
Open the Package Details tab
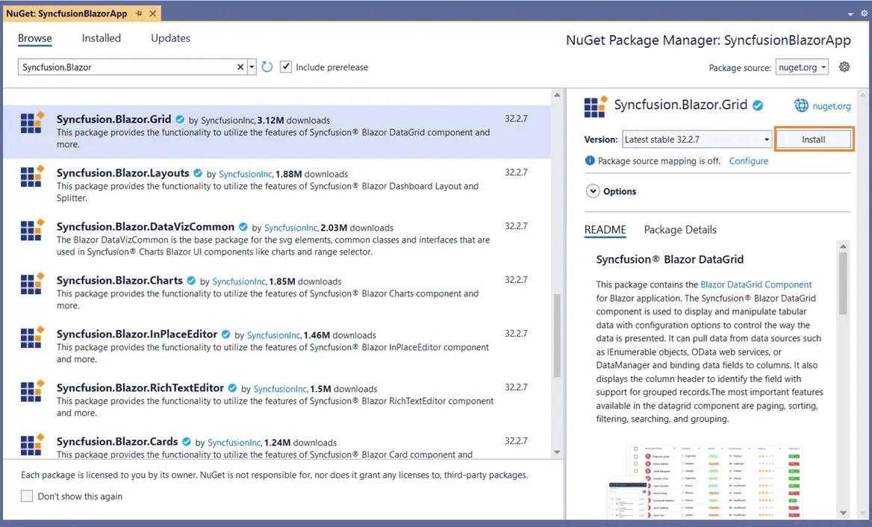(680, 230)
